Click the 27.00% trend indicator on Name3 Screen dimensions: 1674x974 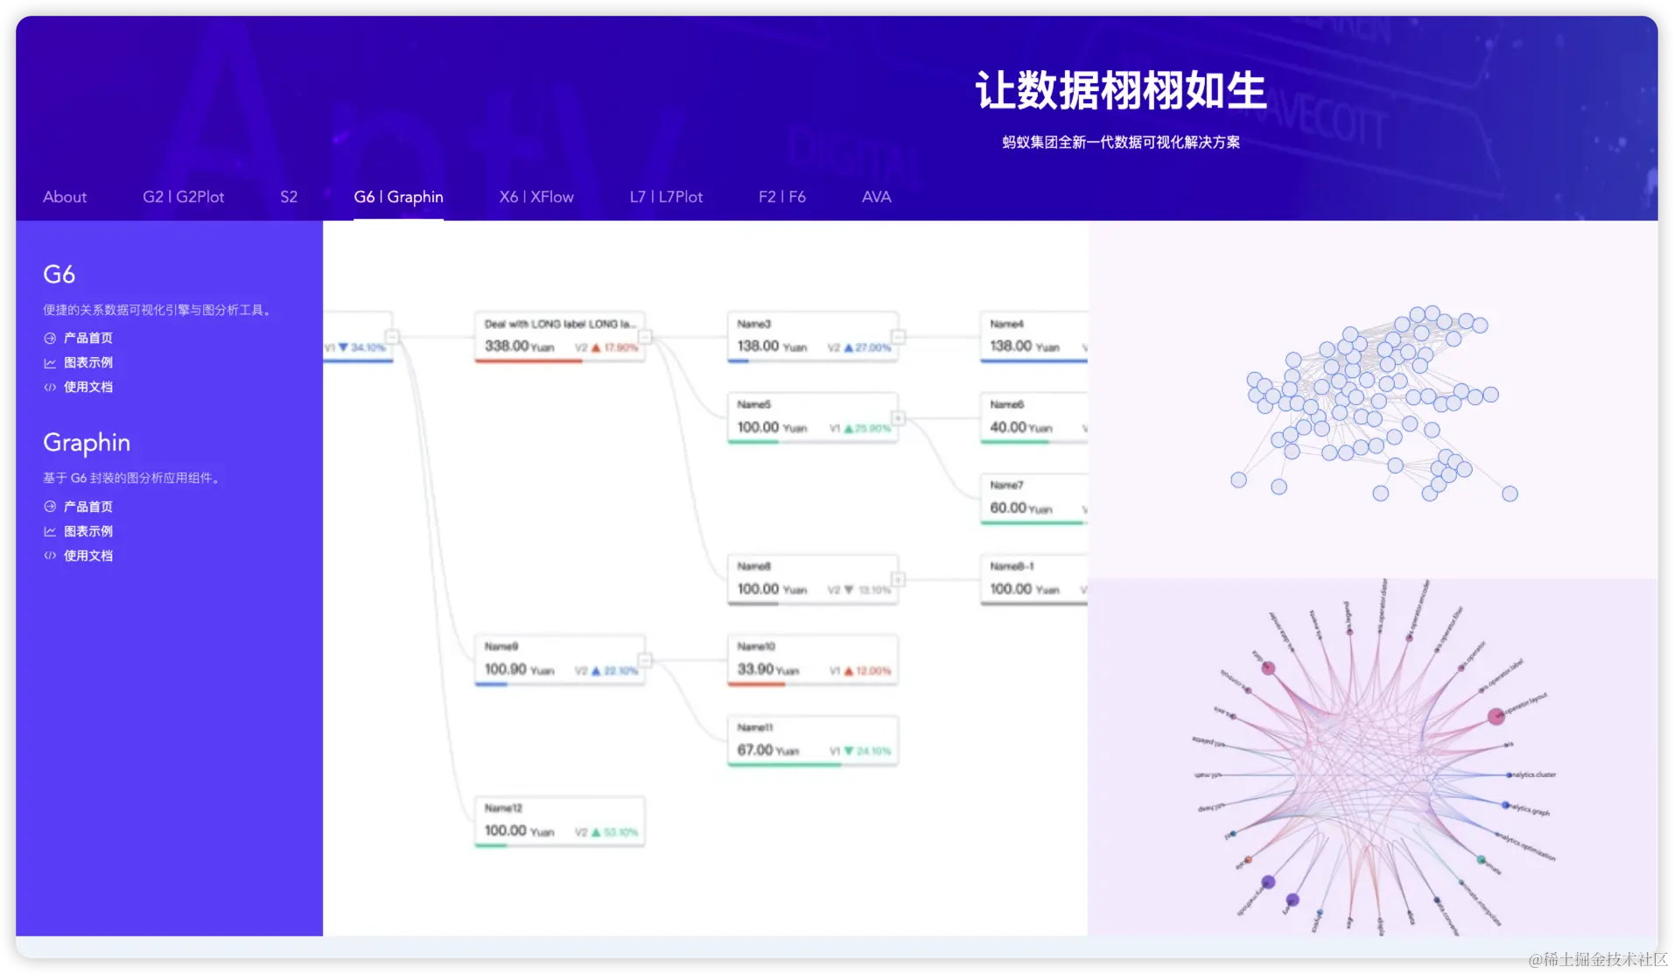(x=867, y=347)
